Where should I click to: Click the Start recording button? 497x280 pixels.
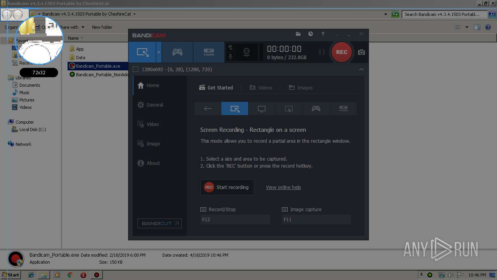click(x=227, y=187)
